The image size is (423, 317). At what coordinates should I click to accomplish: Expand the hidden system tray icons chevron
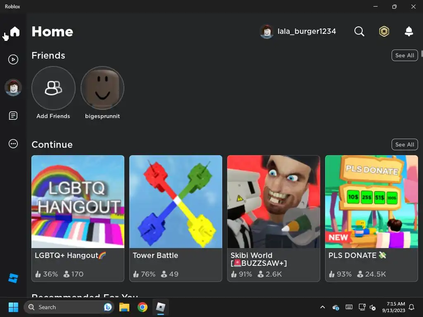pyautogui.click(x=322, y=307)
